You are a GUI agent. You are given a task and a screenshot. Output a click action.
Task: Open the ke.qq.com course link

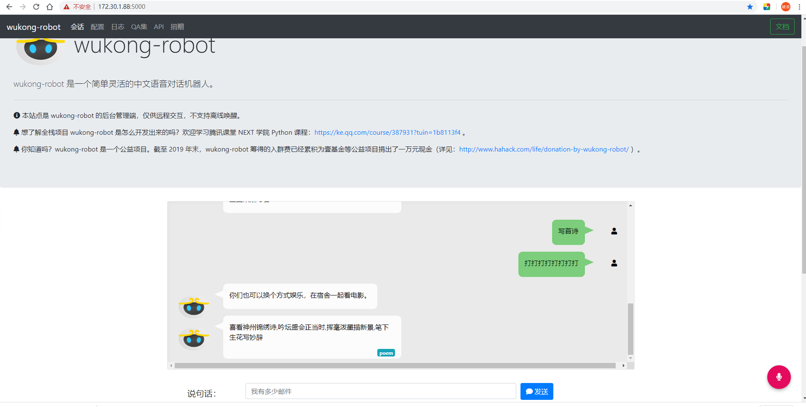387,132
